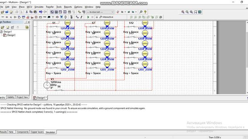Open the back annotate dropdown arrow

click(125, 12)
